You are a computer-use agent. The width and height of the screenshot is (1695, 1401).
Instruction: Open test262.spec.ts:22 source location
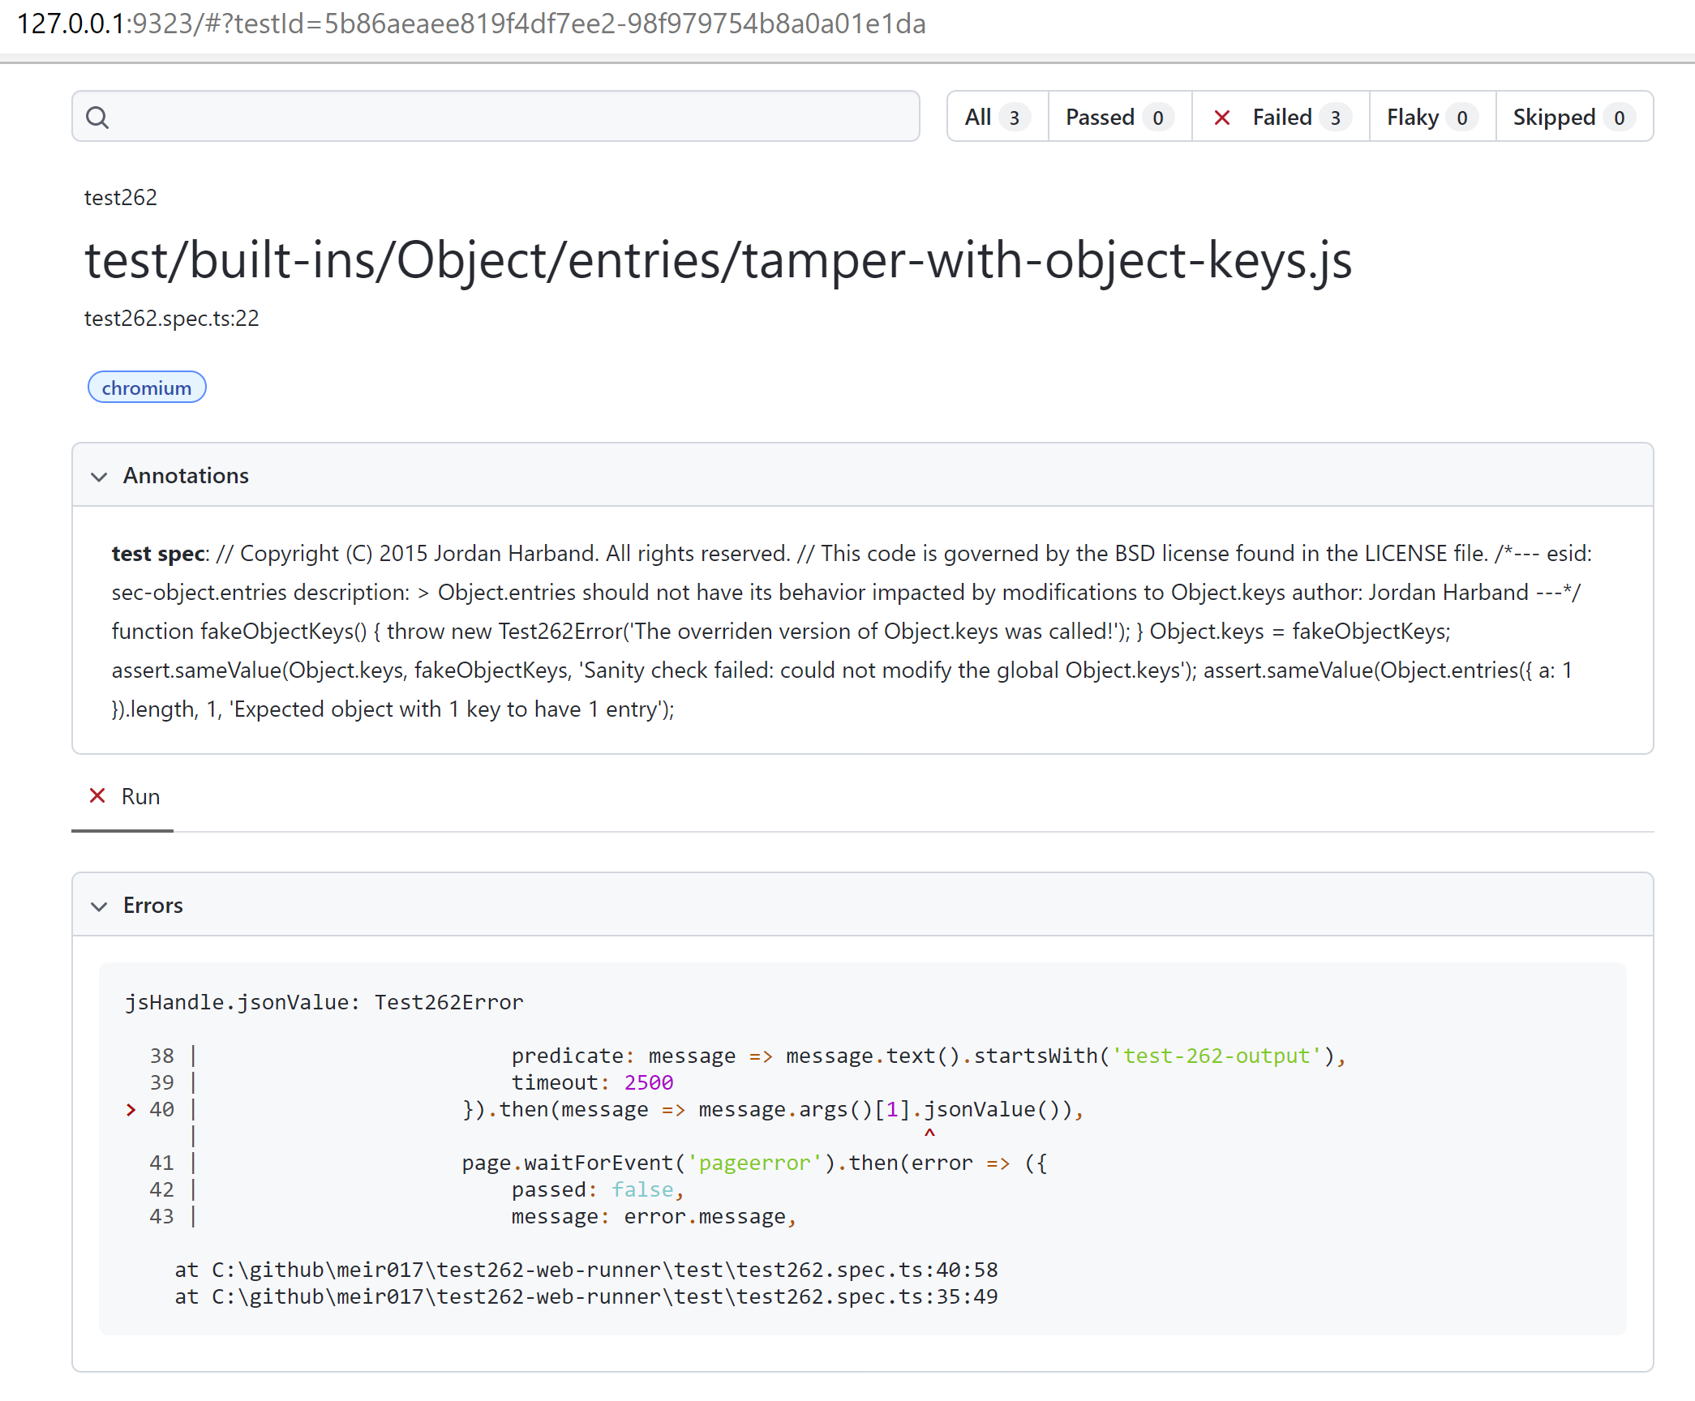(171, 319)
